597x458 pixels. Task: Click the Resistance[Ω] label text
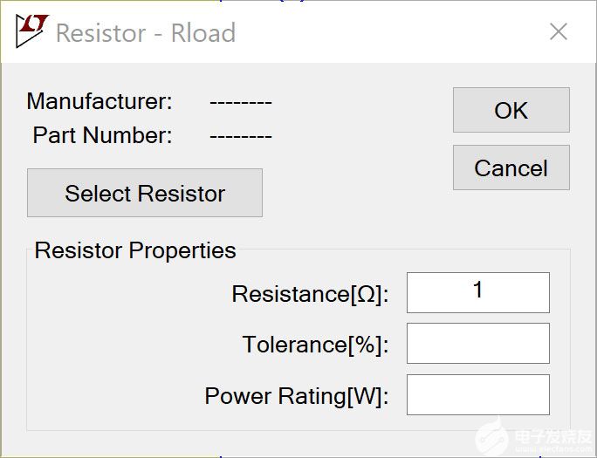(x=310, y=294)
